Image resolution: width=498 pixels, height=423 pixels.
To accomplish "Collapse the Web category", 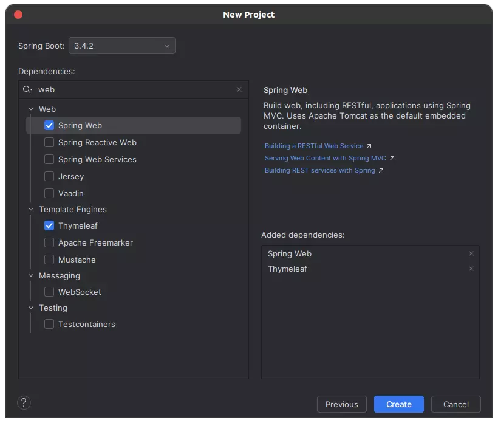I will point(31,109).
